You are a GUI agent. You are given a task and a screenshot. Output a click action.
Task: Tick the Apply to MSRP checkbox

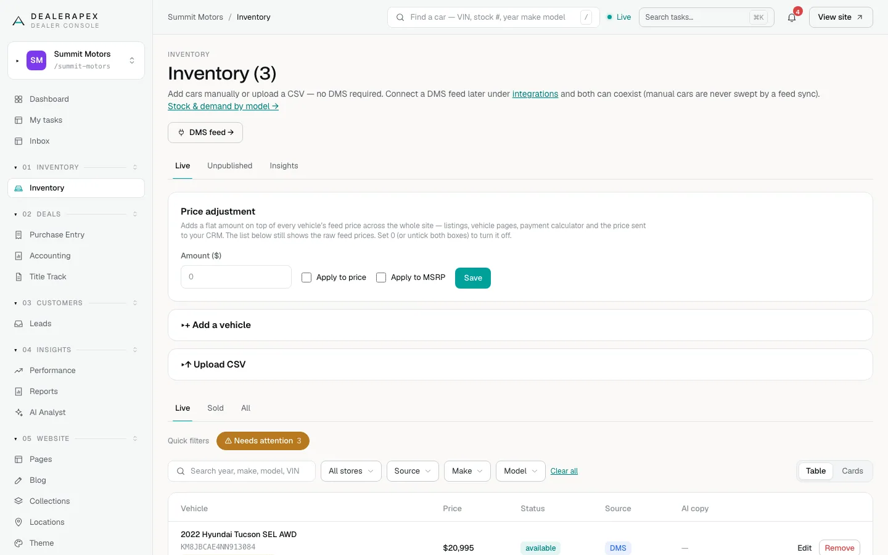pos(381,277)
